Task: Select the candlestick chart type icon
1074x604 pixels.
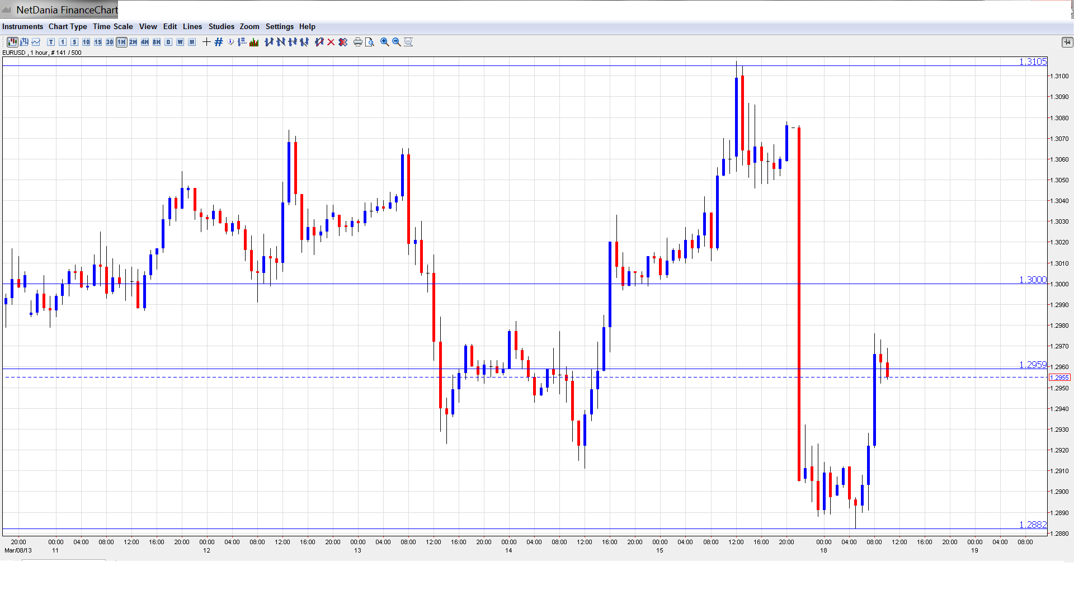Action: click(12, 42)
